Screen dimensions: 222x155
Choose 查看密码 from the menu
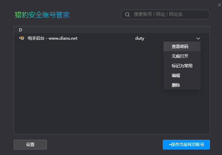[x=182, y=46]
